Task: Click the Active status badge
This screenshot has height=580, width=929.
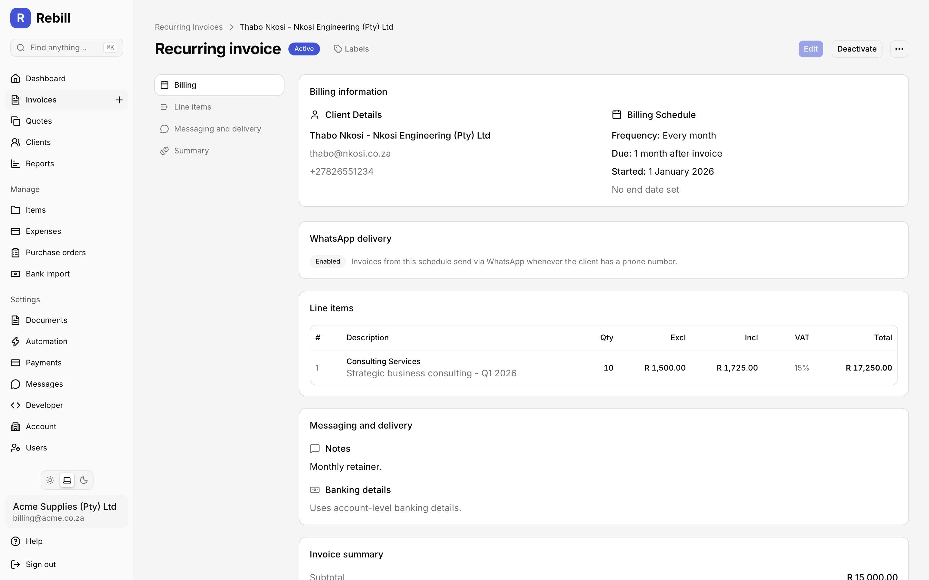Action: pos(304,49)
